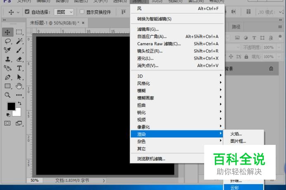Choose 图片框... in the render submenu

pos(243,141)
